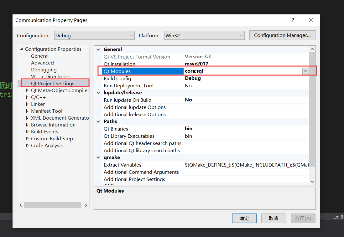Collapse the Paths property section
Image resolution: width=344 pixels, height=237 pixels.
[98, 121]
